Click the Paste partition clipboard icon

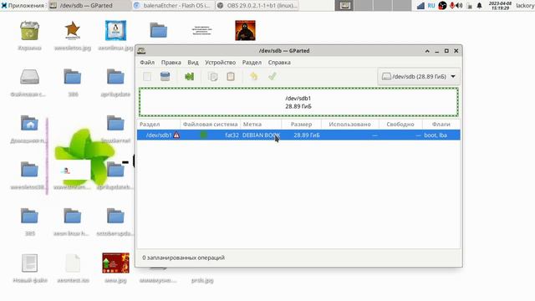pos(231,76)
